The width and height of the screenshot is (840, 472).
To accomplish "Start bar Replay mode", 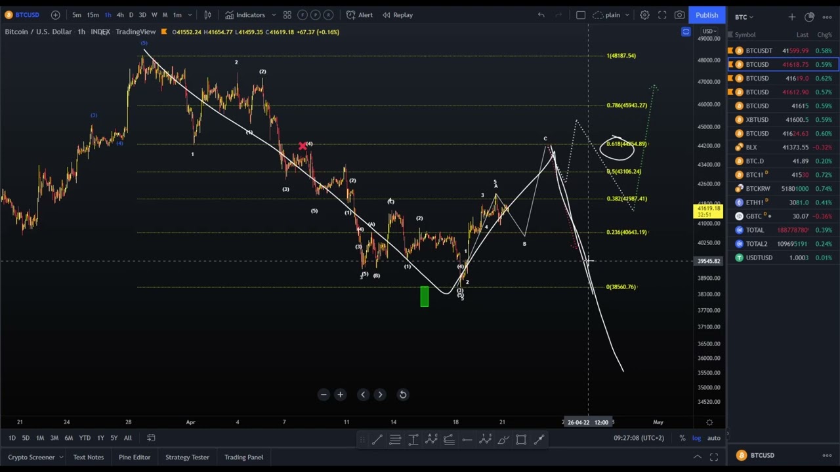I will [x=397, y=14].
